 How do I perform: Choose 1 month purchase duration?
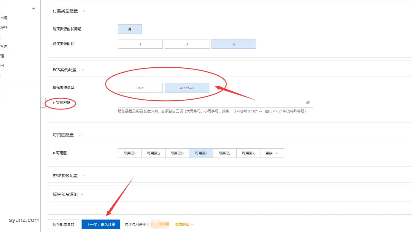coord(140,44)
